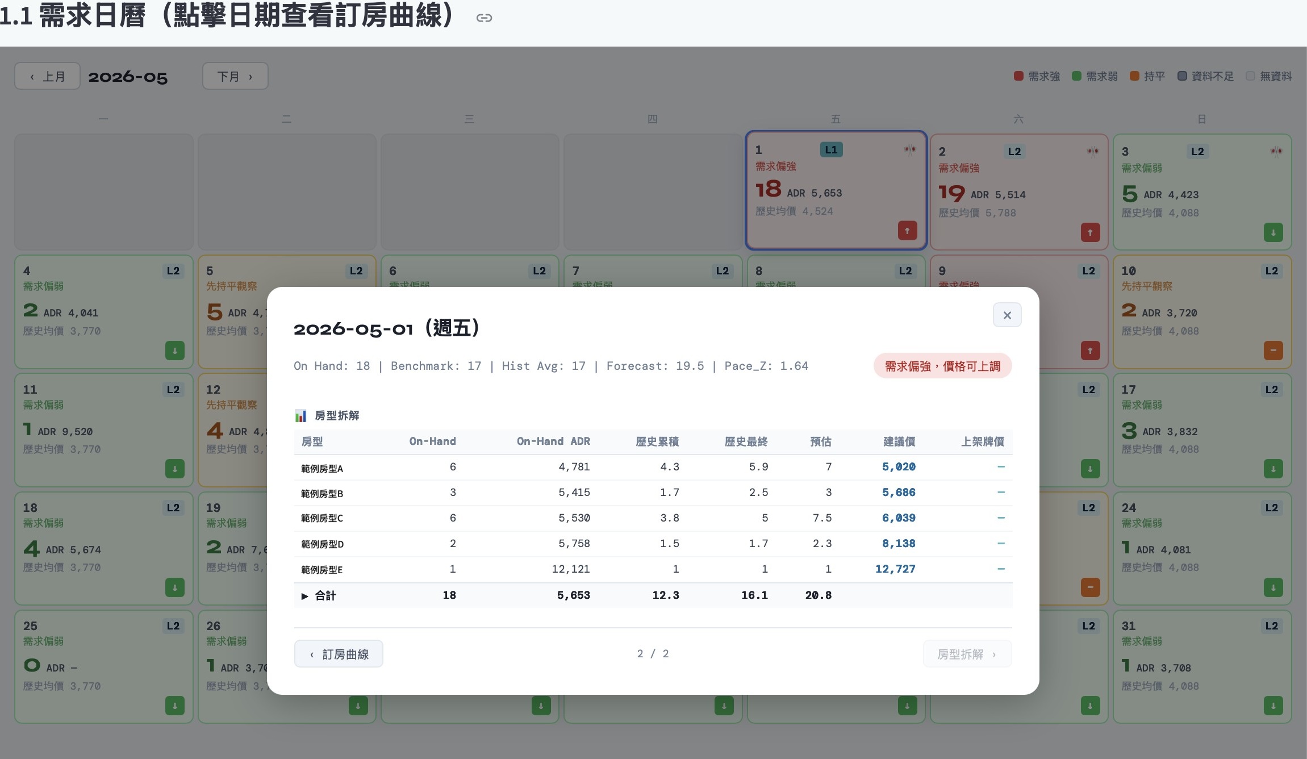Expand the 合計 total row
This screenshot has height=759, width=1307.
pyautogui.click(x=304, y=596)
